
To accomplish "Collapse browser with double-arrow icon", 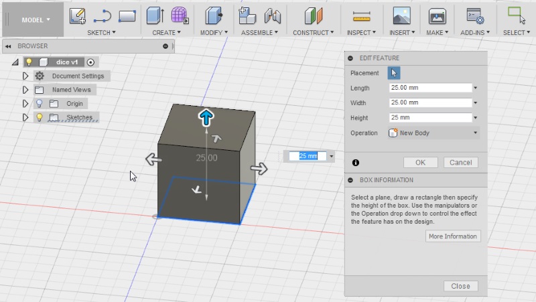I will [8, 46].
